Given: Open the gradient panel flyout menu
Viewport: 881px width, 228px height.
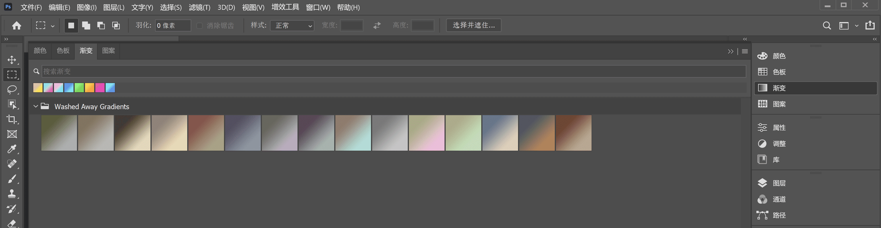Looking at the screenshot, I should point(745,51).
